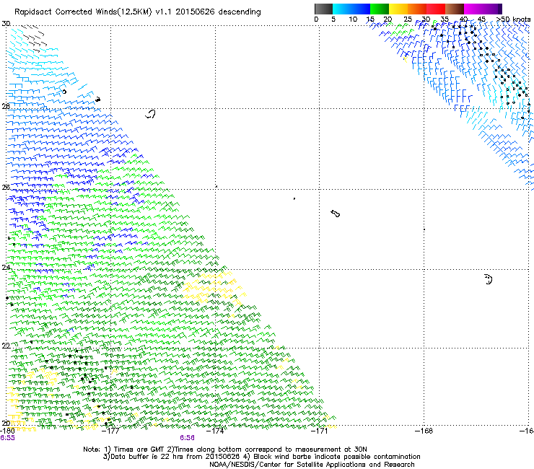Screen dimensions: 534x469
Task: Click the longitude label '-174'
Action: tap(216, 431)
